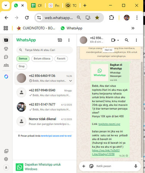Open chat list three-dot menu

[x=69, y=40]
